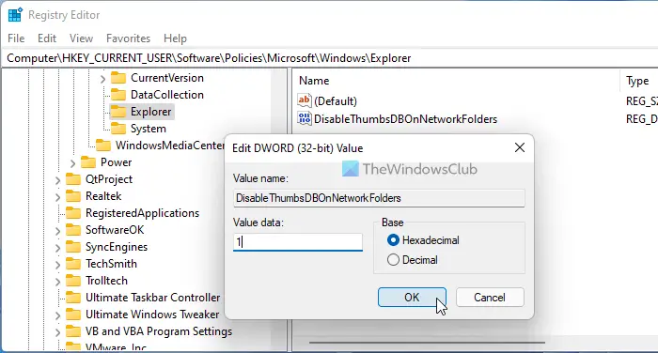Expand the TechSmith key
The height and width of the screenshot is (353, 658).
click(57, 265)
